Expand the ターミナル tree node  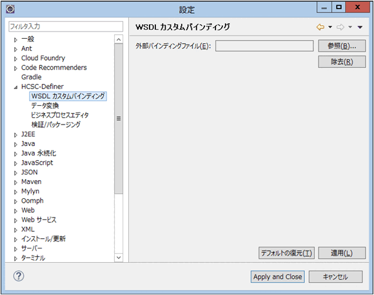15,258
